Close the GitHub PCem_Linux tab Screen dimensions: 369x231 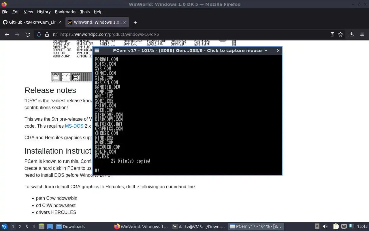59,22
